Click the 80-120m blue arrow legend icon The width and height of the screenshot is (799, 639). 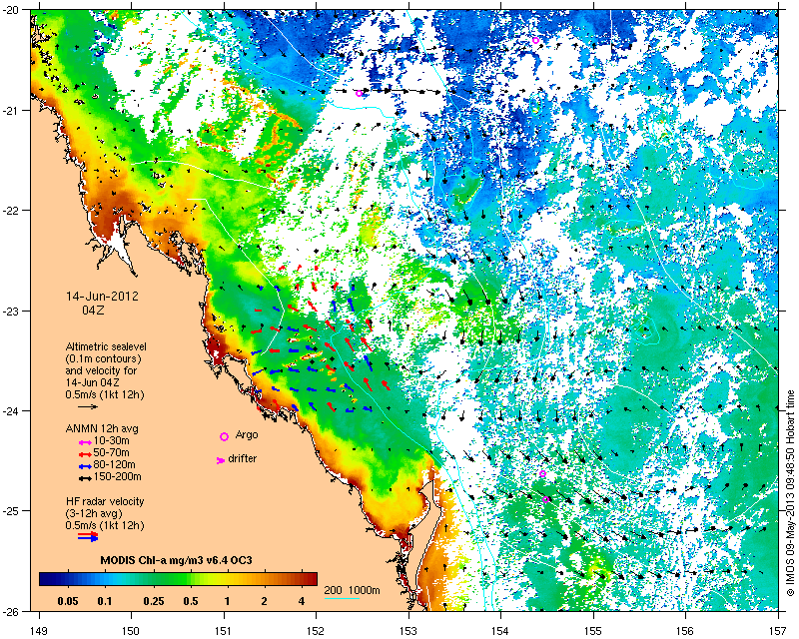(85, 466)
